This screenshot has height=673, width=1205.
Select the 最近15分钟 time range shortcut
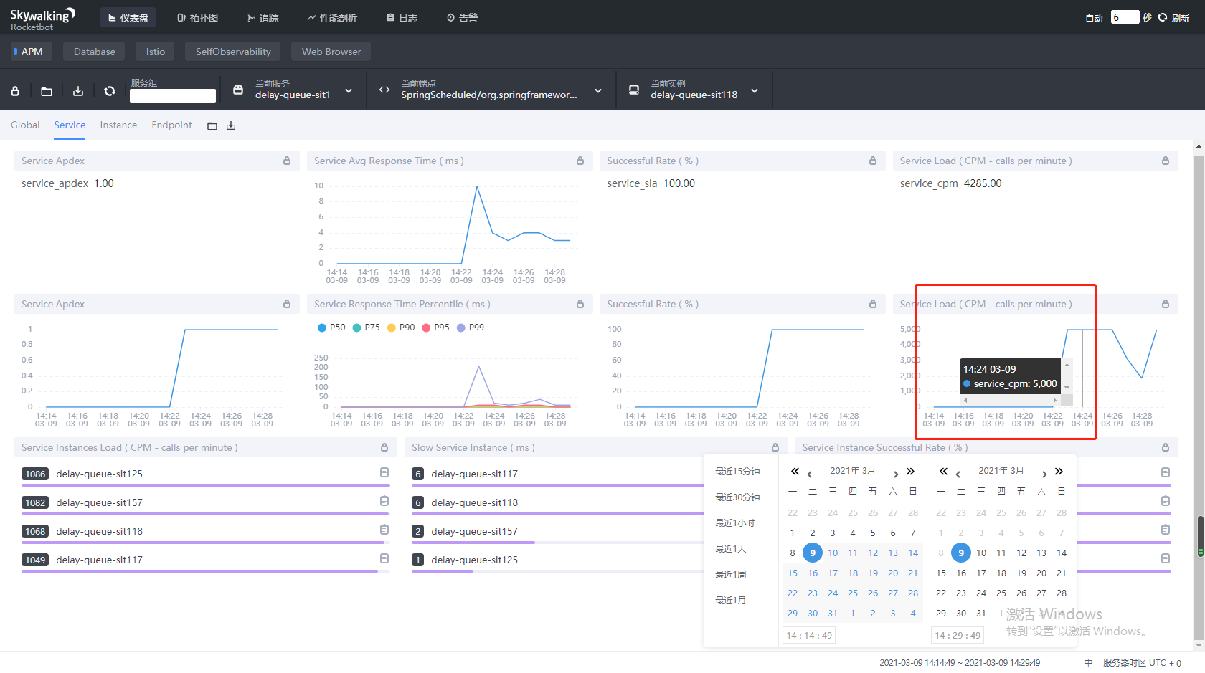click(737, 472)
